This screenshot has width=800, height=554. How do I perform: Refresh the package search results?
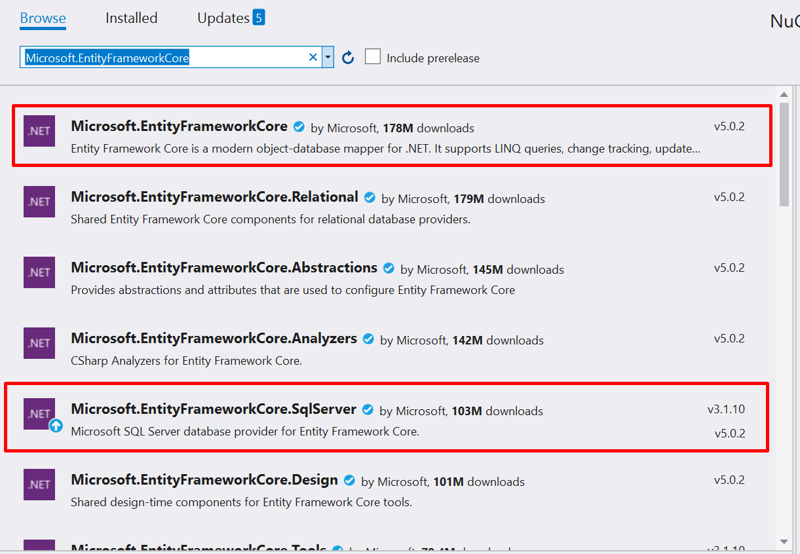click(347, 57)
